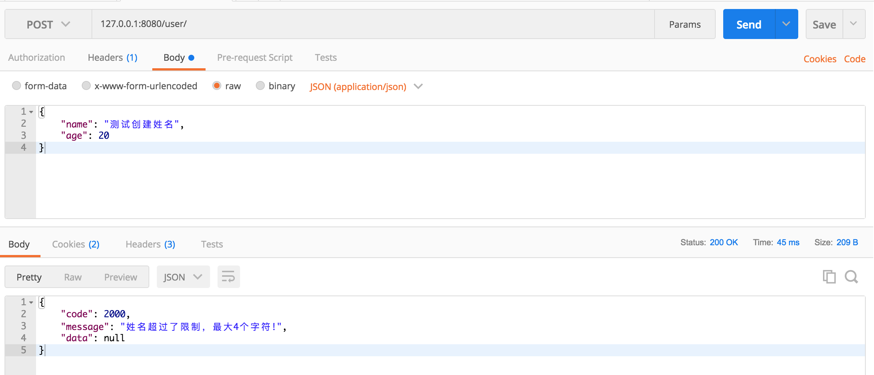This screenshot has width=874, height=375.
Task: Collapse response JSON fold arrow at line 1
Action: [x=31, y=302]
